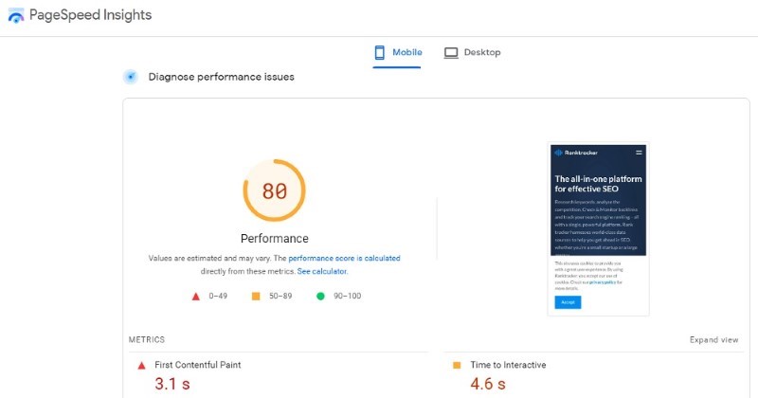758x398 pixels.
Task: Click the green circle 90–100 legend icon
Action: tap(320, 296)
